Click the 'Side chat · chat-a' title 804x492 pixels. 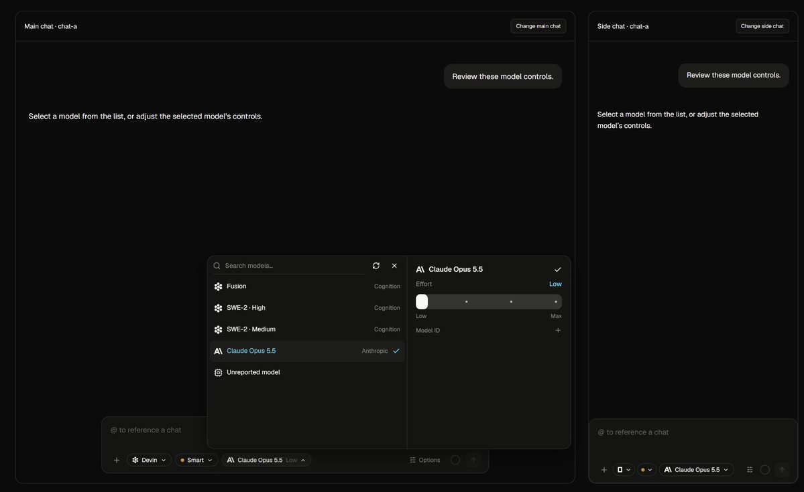tap(623, 26)
